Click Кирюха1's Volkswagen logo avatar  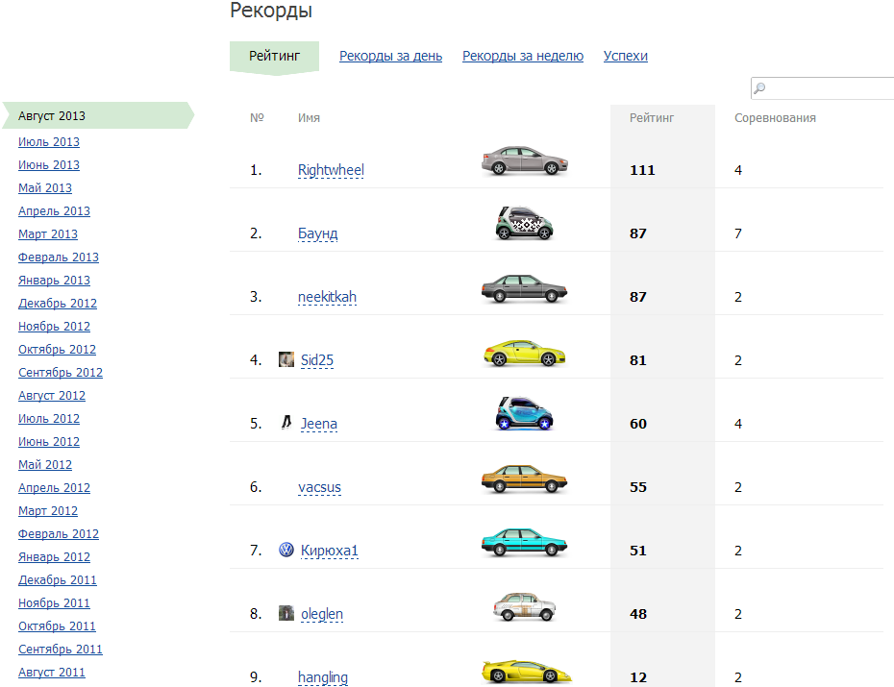pyautogui.click(x=286, y=550)
